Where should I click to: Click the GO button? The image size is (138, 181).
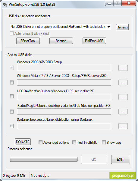pos(94,160)
